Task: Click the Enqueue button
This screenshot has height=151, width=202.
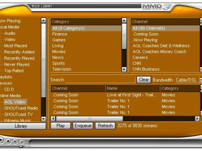Action: click(x=83, y=126)
